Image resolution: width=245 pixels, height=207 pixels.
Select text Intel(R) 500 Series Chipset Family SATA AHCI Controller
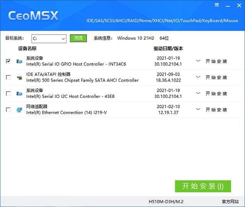82,80
